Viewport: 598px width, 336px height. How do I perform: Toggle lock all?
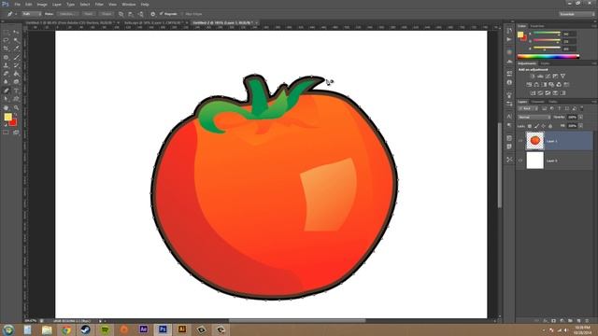(x=550, y=126)
